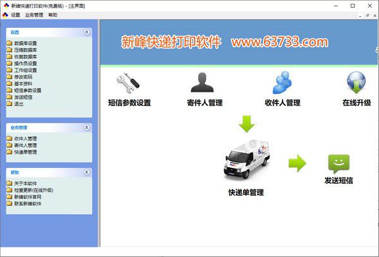Click 检查更新(在线升级) in the sidebar
This screenshot has height=257, width=379.
pyautogui.click(x=33, y=190)
